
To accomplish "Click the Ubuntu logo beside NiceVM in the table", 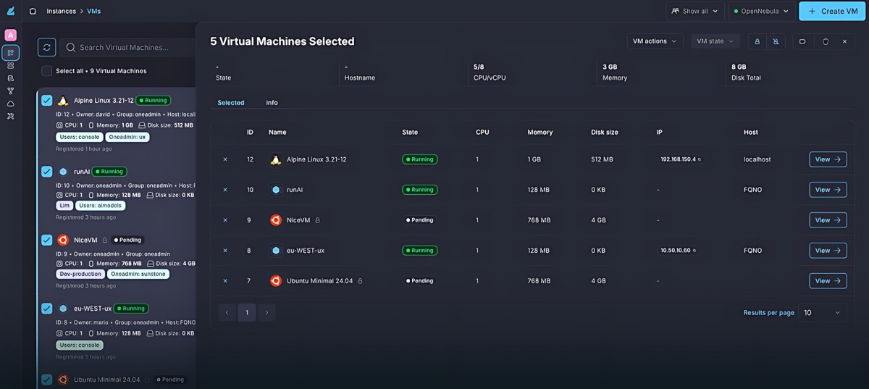I will (x=275, y=220).
